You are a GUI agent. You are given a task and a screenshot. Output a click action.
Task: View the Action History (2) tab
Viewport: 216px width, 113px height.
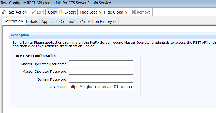(x=102, y=22)
